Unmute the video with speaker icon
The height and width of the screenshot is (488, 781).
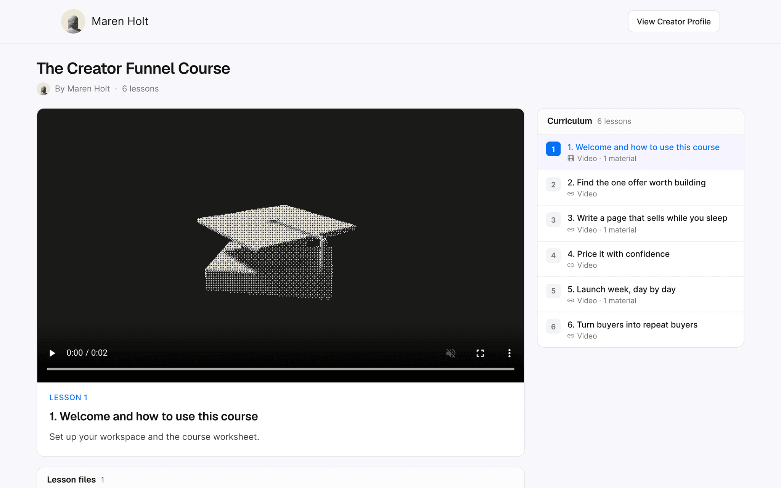(x=451, y=353)
